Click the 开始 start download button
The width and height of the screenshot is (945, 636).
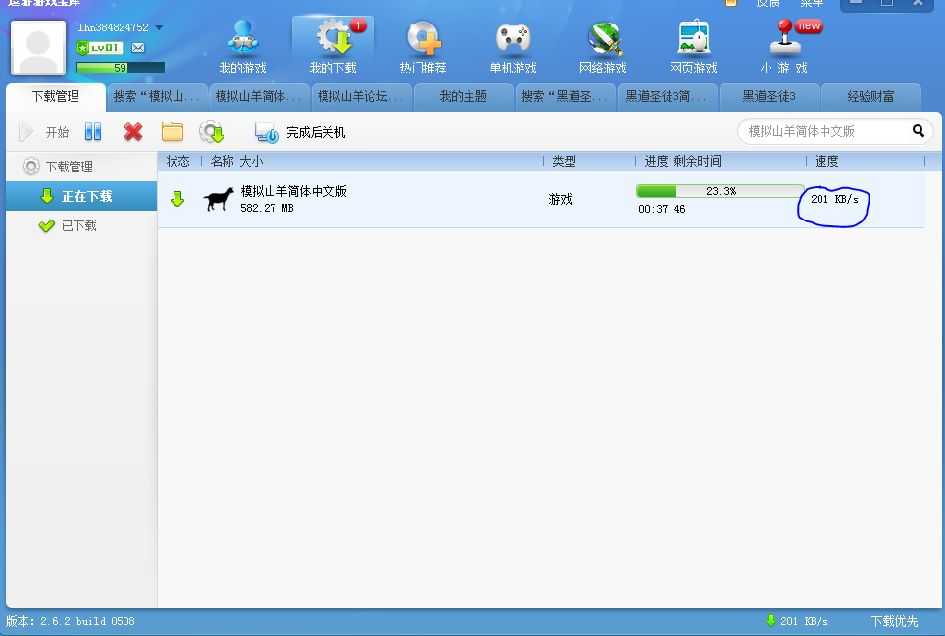[x=43, y=132]
